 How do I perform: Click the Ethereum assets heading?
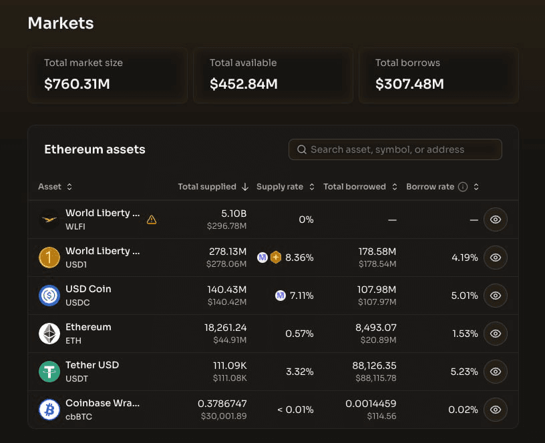95,149
